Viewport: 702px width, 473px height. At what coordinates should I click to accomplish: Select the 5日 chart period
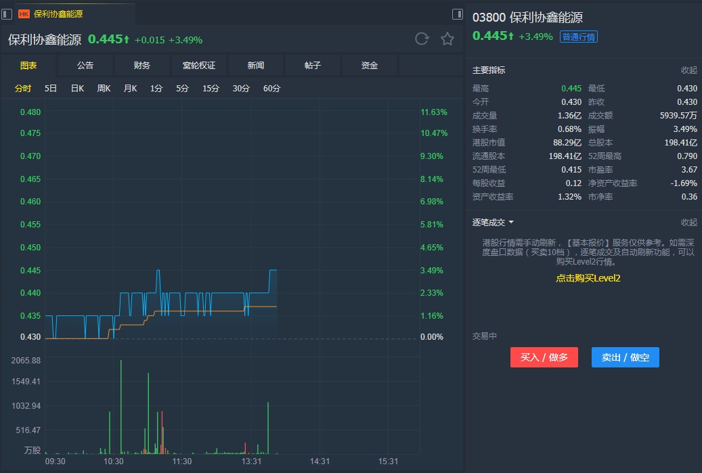[x=51, y=88]
